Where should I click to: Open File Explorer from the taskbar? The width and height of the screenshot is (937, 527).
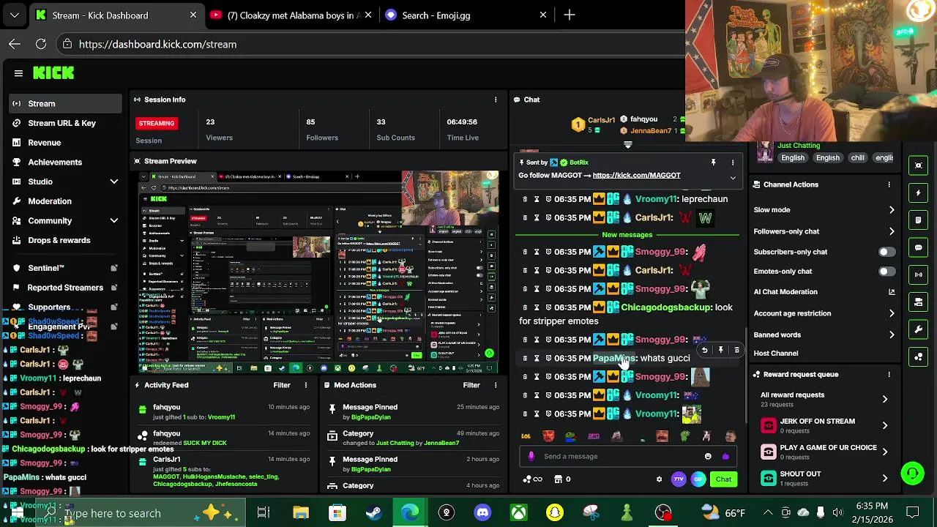[x=301, y=512]
